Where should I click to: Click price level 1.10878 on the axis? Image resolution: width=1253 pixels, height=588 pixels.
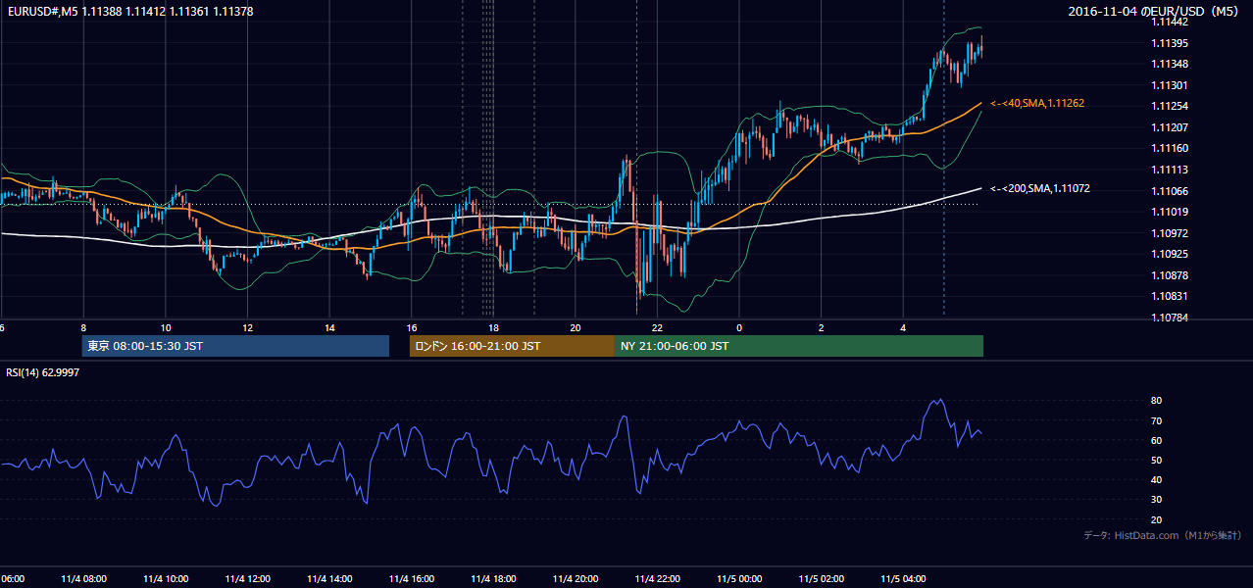[x=1169, y=275]
